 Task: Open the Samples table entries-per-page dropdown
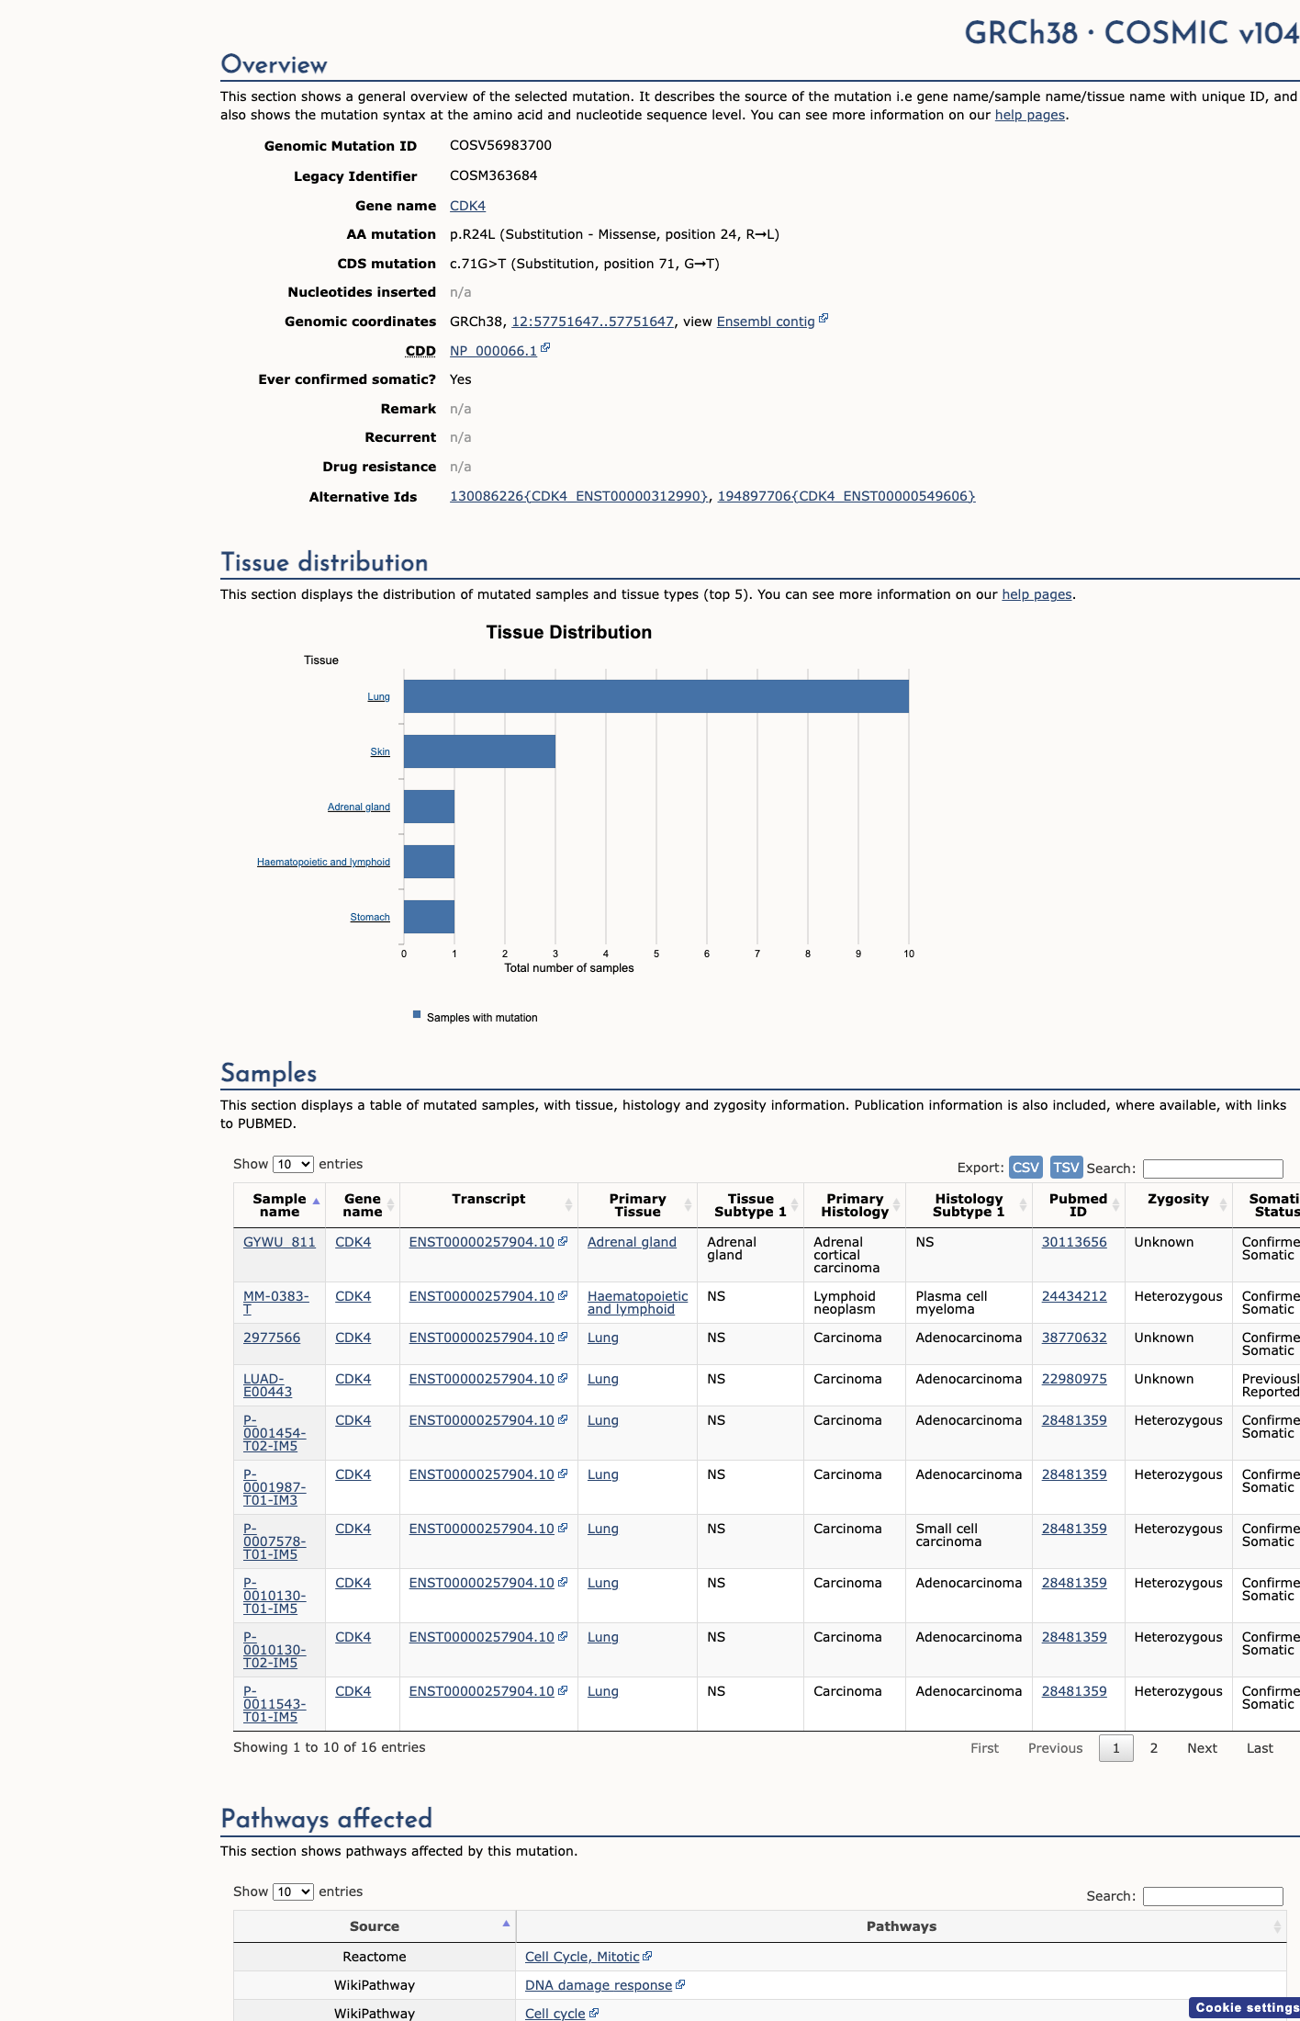tap(293, 1164)
